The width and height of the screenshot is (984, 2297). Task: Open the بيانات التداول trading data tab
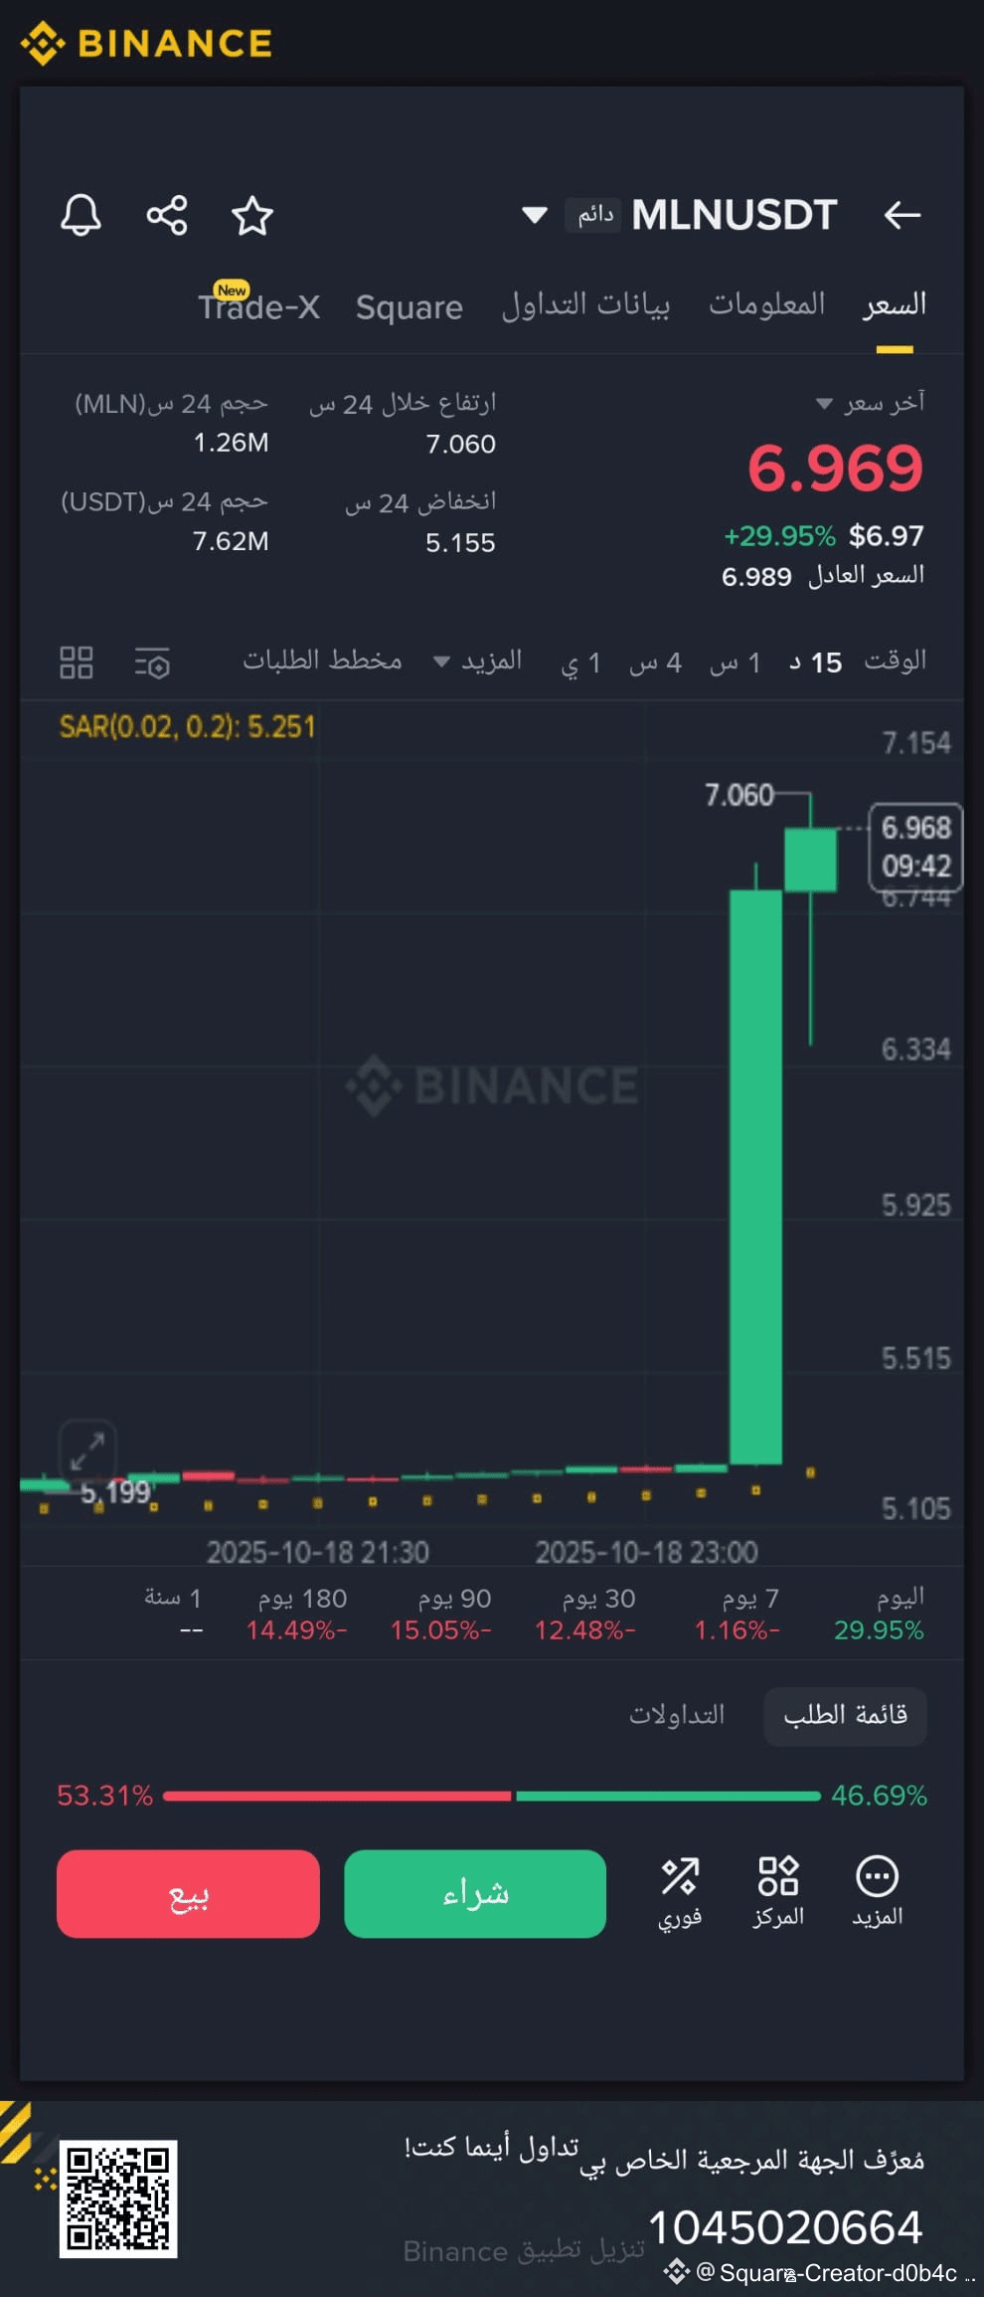point(585,304)
